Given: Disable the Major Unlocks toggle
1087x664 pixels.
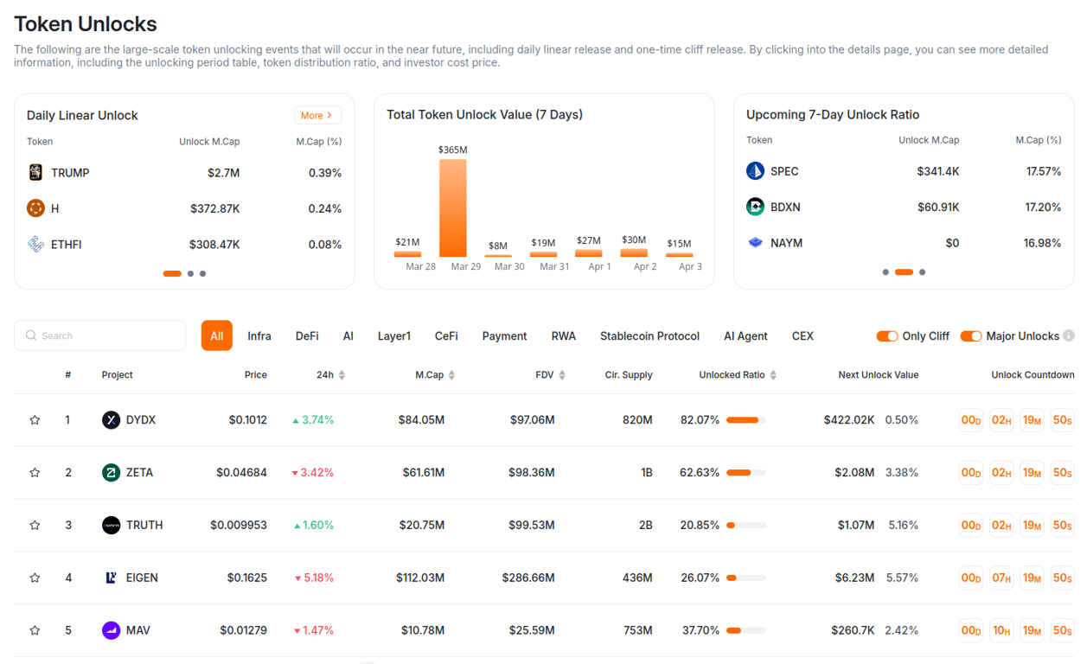Looking at the screenshot, I should point(971,335).
